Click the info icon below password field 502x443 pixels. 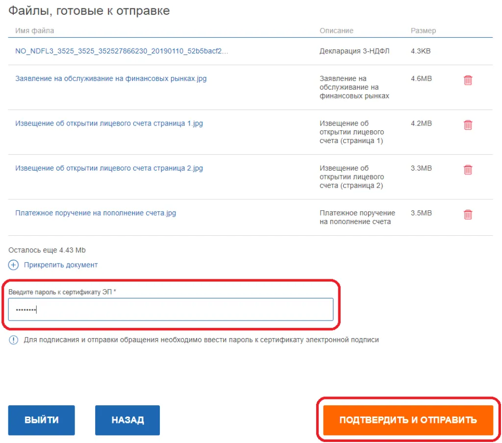pos(14,340)
